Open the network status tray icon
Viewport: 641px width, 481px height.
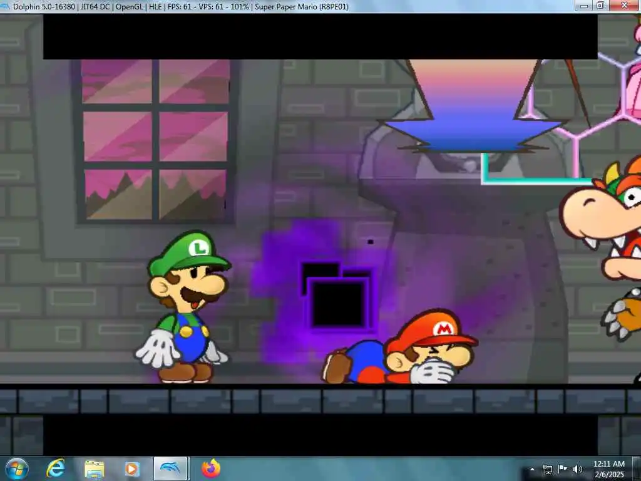[547, 469]
